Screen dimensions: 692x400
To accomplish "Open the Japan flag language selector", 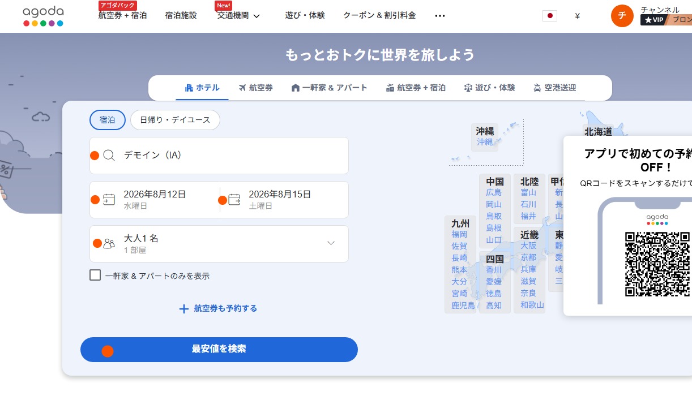I will tap(549, 16).
